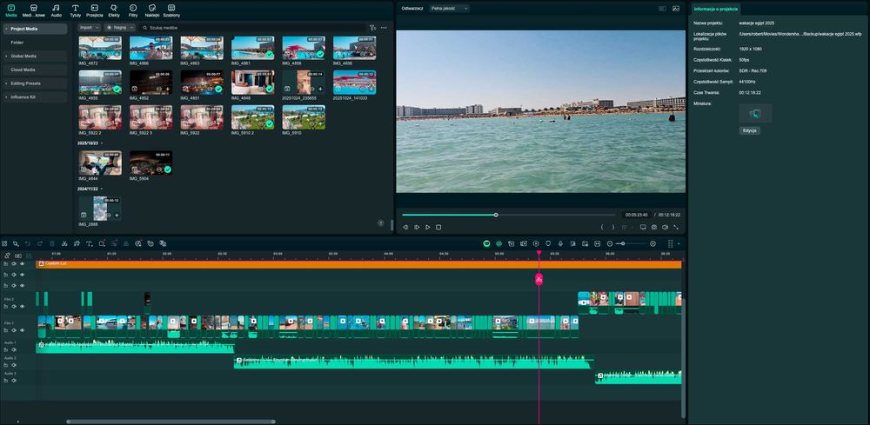
Task: Mute the Audio 2 track
Action: [14, 365]
